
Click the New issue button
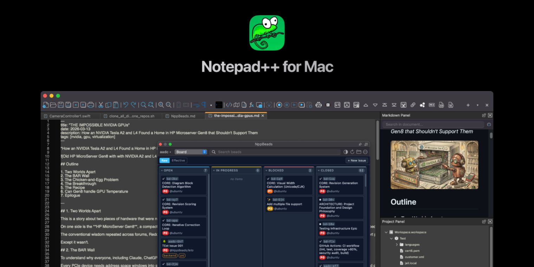[357, 161]
